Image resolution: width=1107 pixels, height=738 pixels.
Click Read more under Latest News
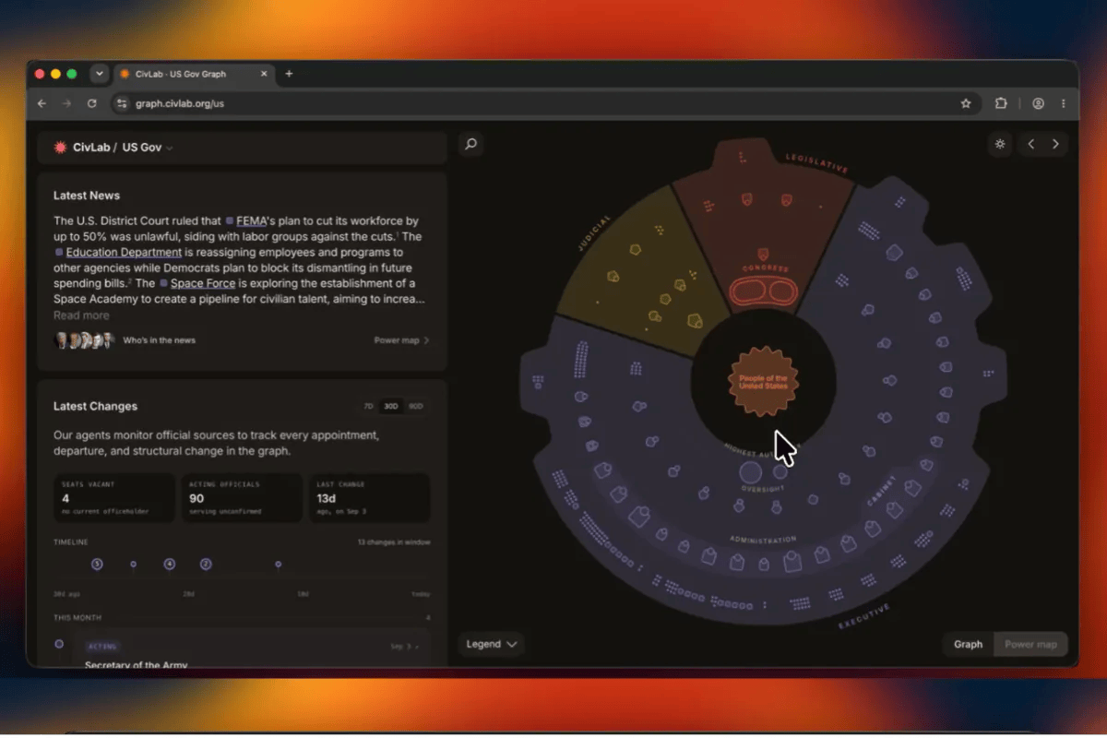81,315
